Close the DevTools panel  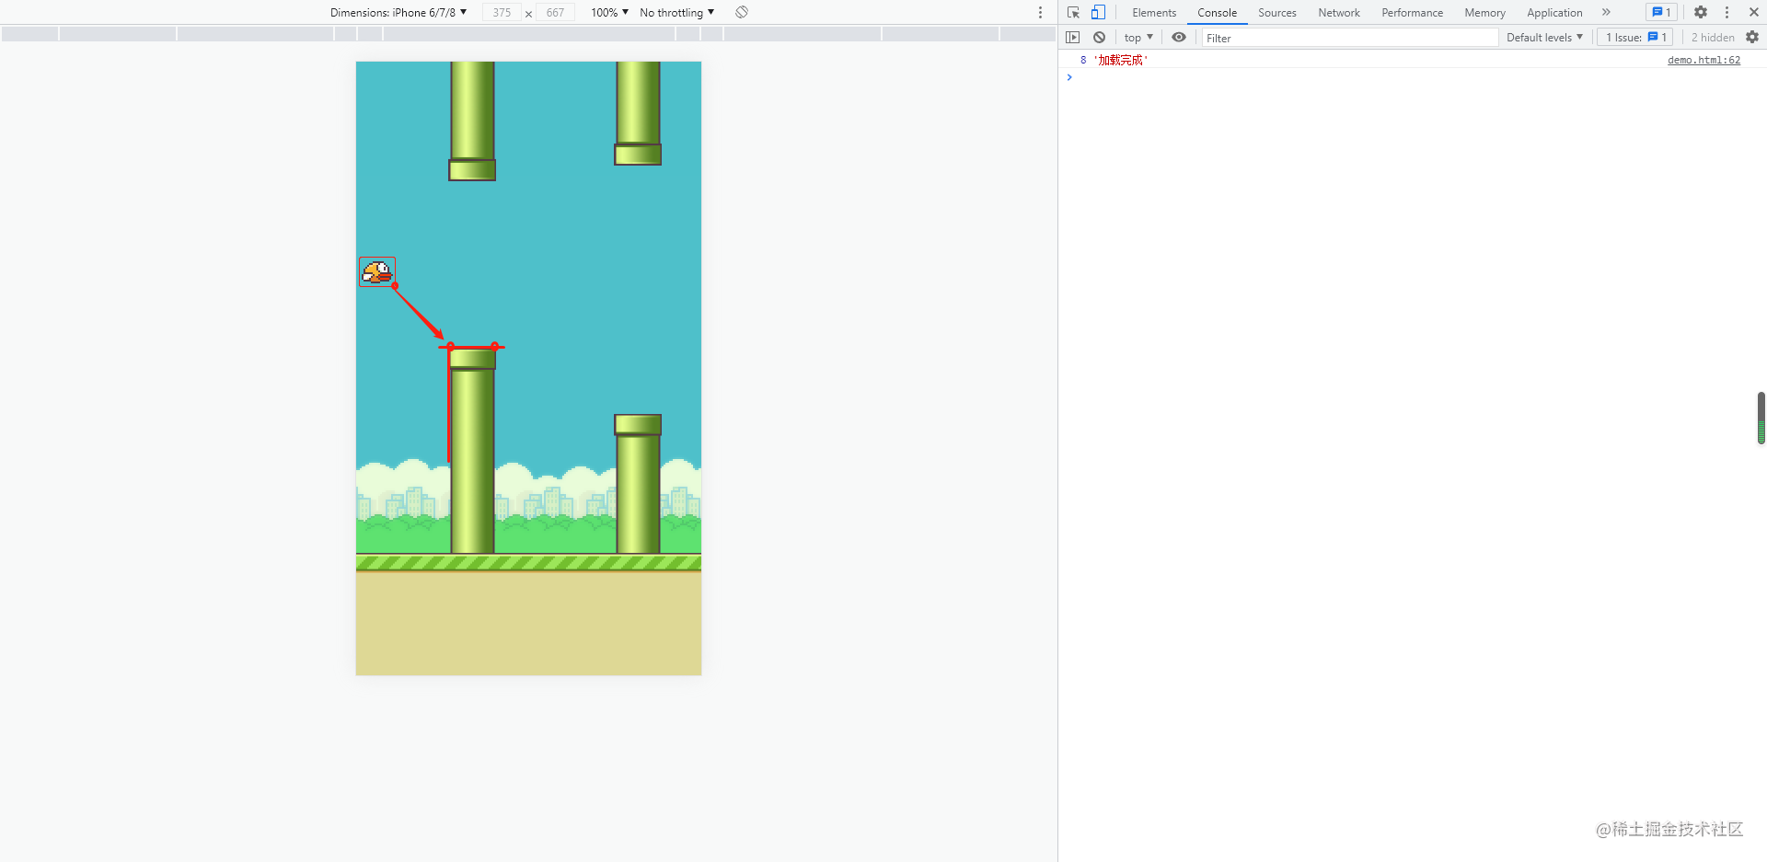tap(1753, 12)
